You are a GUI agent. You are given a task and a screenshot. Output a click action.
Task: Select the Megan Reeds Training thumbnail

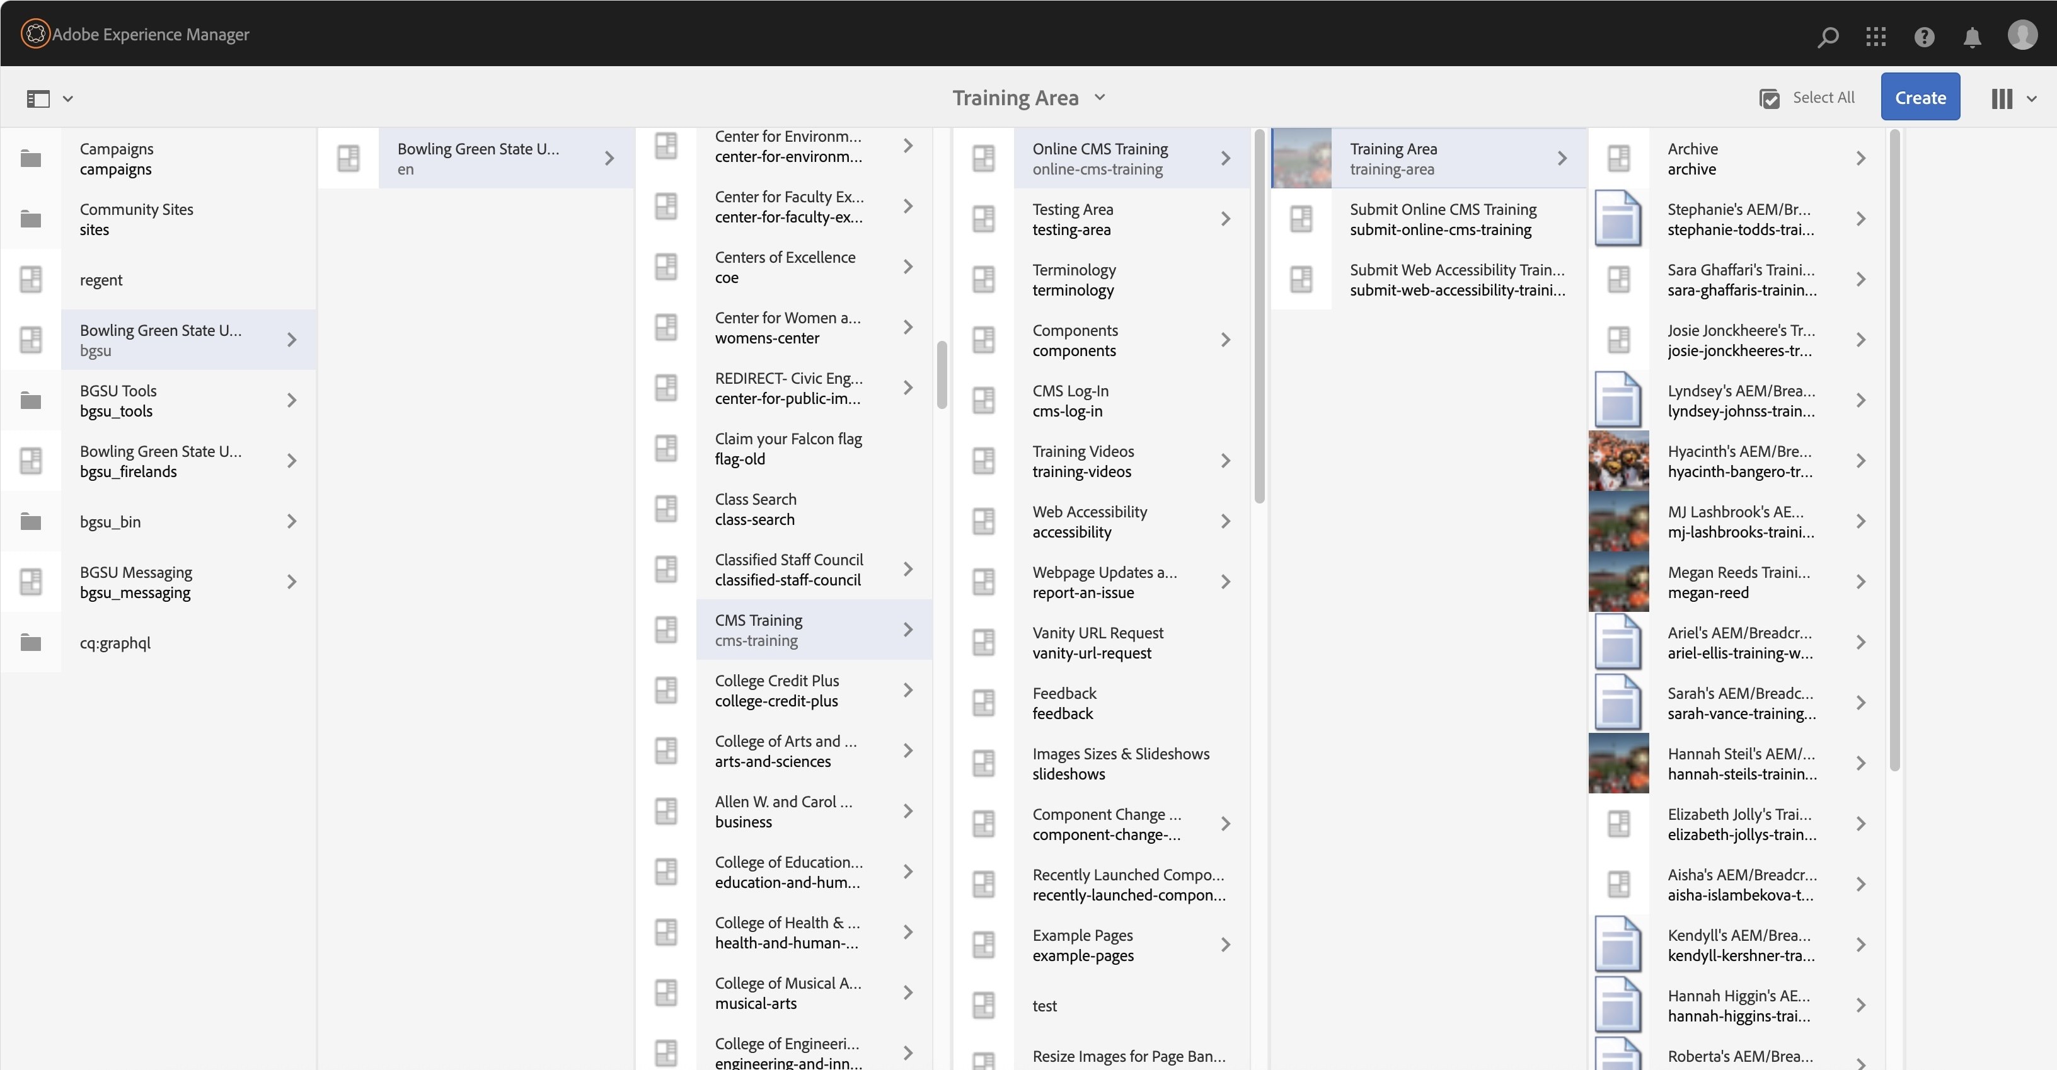(1618, 581)
